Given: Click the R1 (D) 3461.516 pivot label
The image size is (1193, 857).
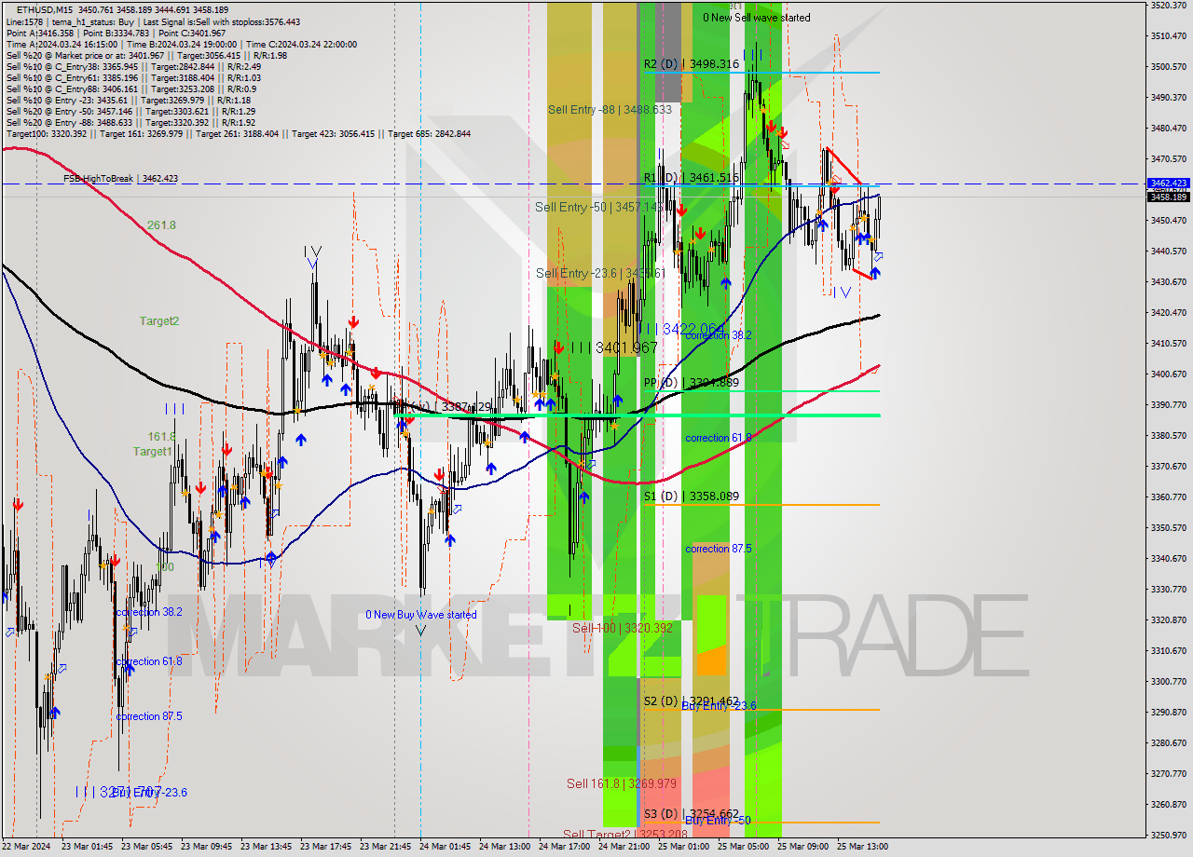Looking at the screenshot, I should 691,177.
